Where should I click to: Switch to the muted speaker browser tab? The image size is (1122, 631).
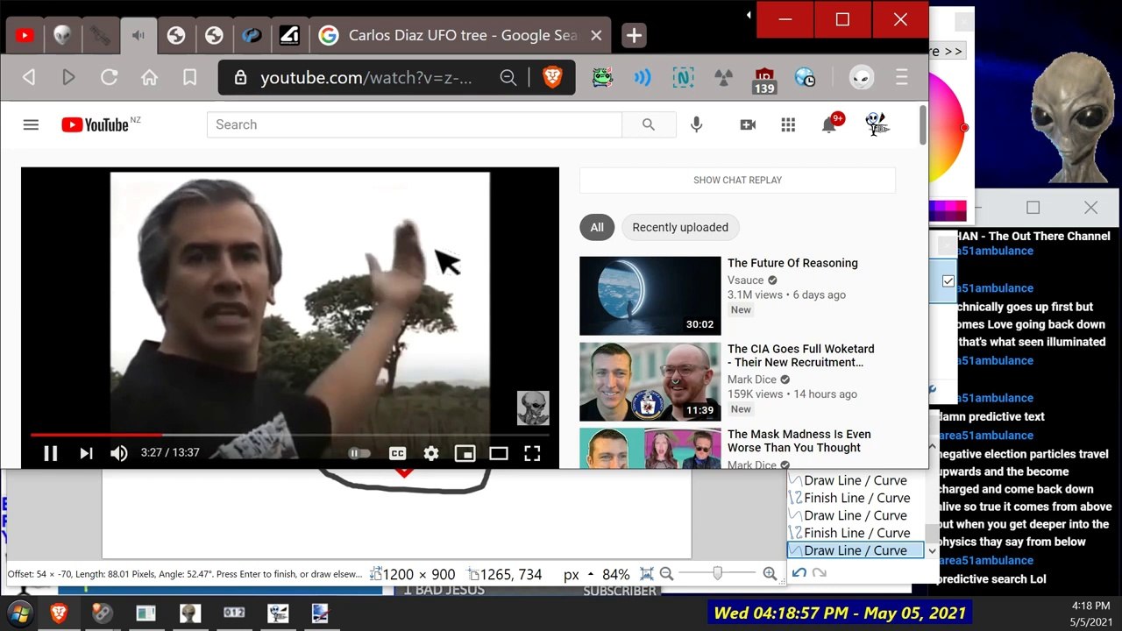(138, 36)
